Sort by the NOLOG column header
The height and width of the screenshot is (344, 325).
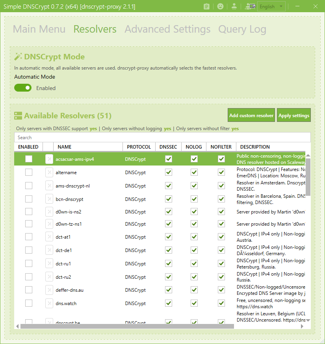point(194,147)
